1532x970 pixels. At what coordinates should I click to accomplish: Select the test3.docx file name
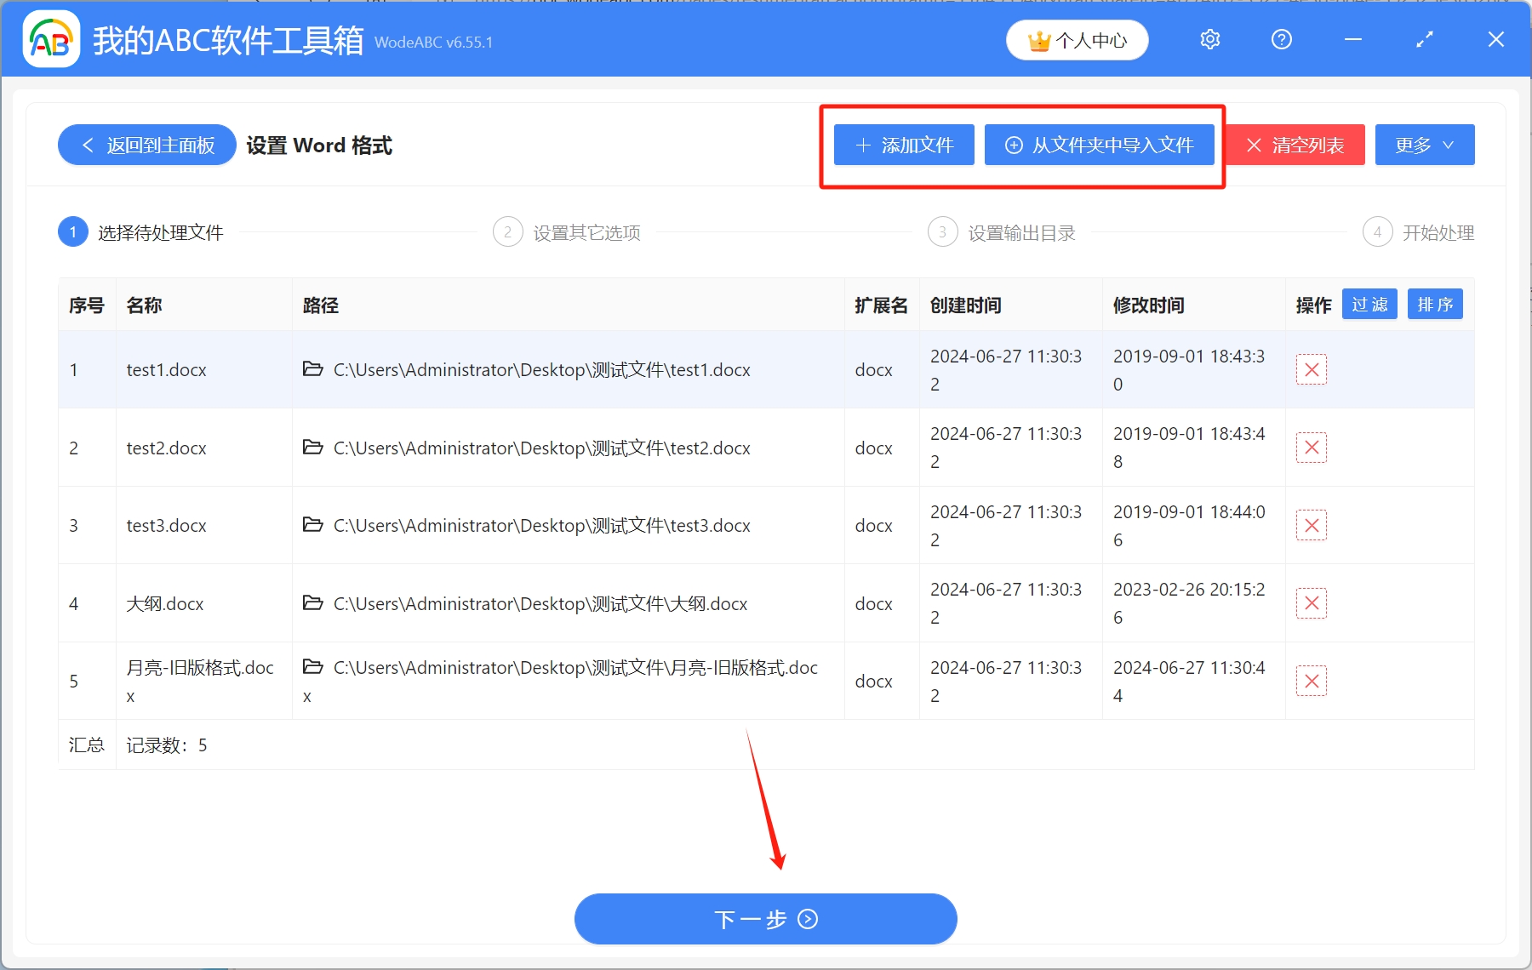tap(167, 525)
